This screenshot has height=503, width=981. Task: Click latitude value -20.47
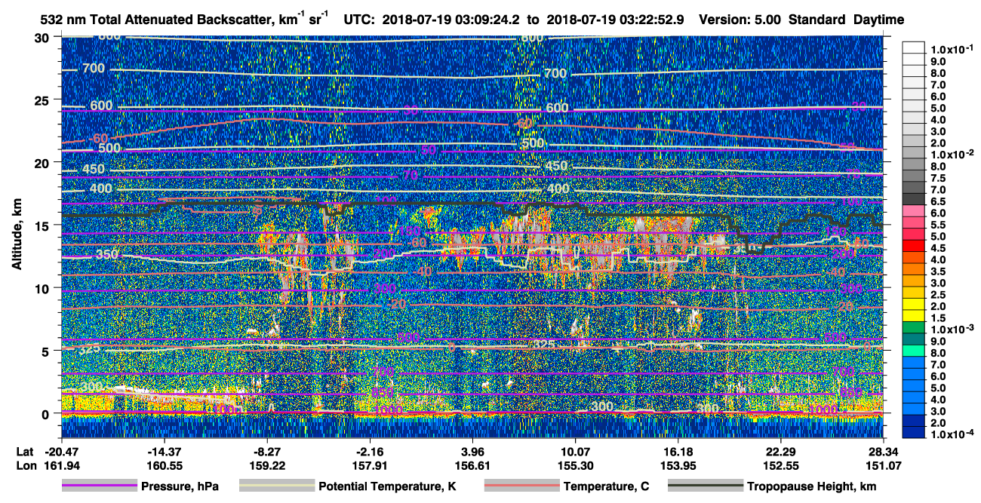60,452
